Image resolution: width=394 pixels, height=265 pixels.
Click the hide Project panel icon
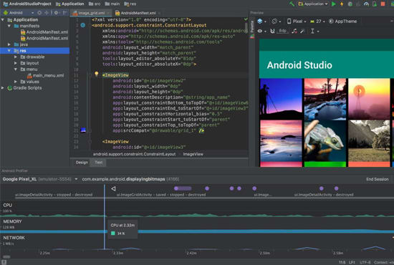point(64,13)
